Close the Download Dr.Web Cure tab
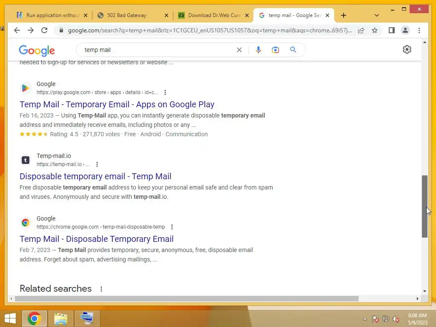The image size is (436, 327). [247, 15]
